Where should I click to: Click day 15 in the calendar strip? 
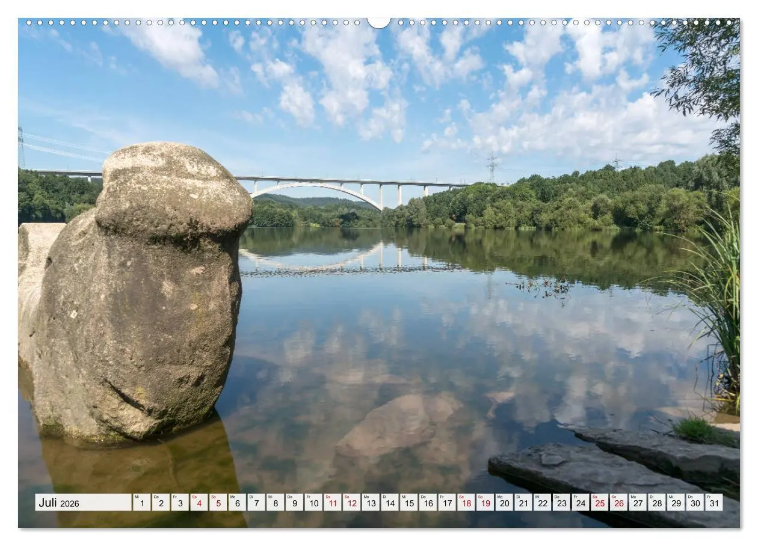pos(408,503)
